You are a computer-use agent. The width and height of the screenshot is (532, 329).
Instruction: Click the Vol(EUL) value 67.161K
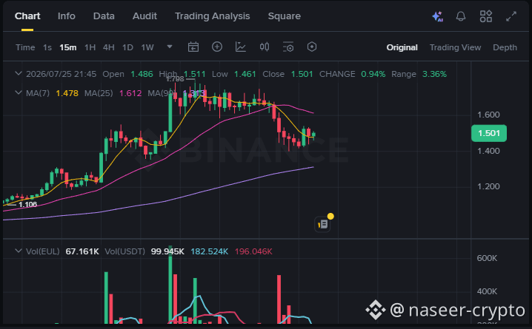click(x=82, y=251)
